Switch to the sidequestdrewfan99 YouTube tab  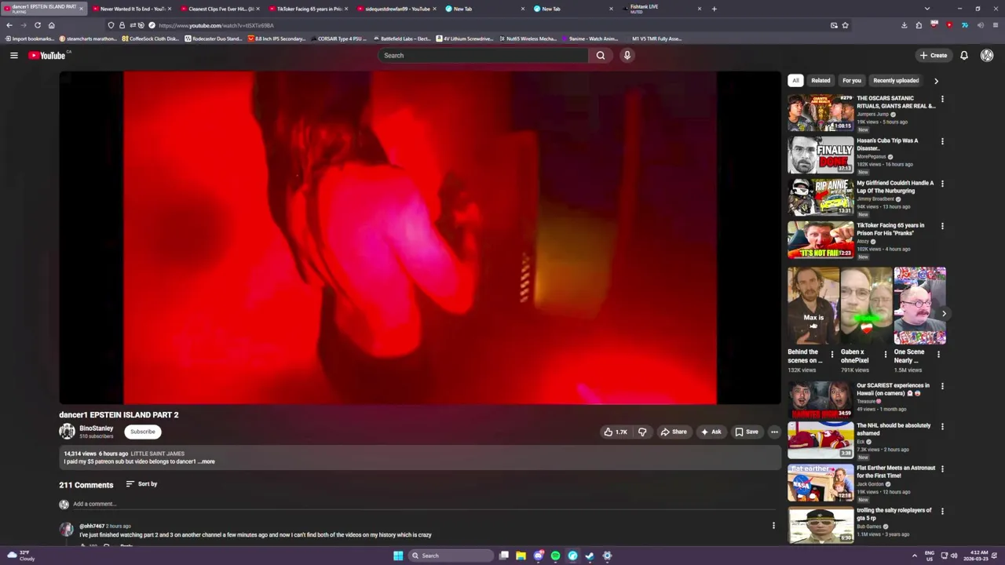396,9
